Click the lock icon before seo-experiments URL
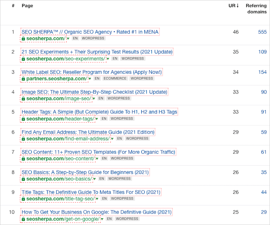The width and height of the screenshot is (270, 225). pos(24,59)
